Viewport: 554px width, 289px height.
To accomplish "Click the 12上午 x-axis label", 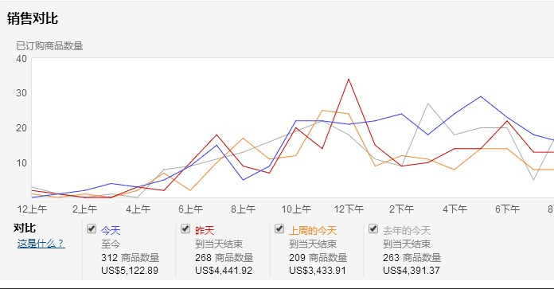I will coord(32,209).
